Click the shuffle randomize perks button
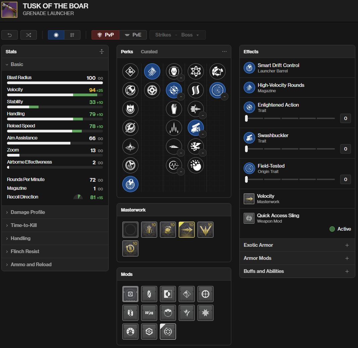The height and width of the screenshot is (348, 358). tap(28, 35)
